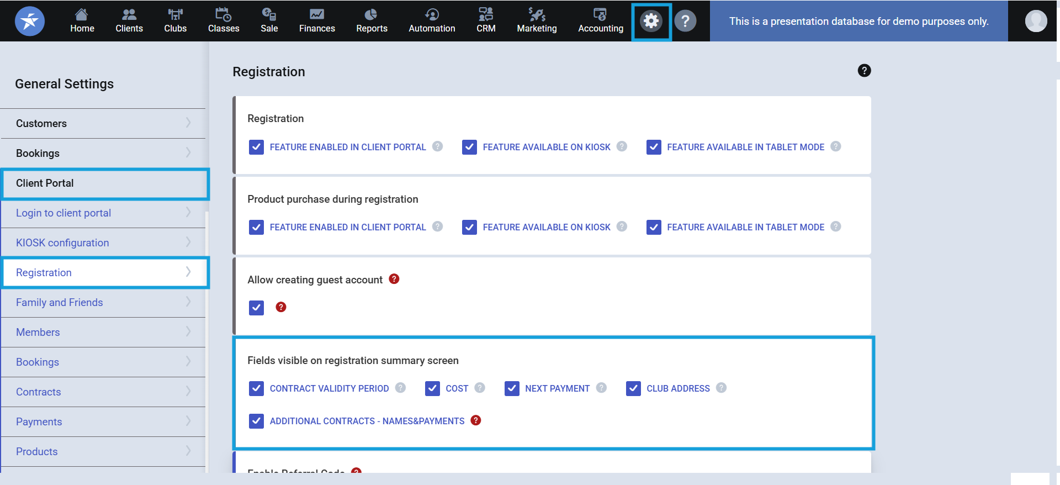Expand the sidebar Bookings section under General Settings
Screen dimensions: 1060x485
[x=103, y=153]
